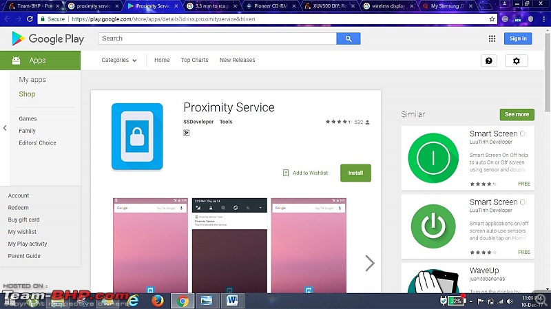The width and height of the screenshot is (551, 309).
Task: Bookmark this page with the star icon
Action: tap(492, 19)
